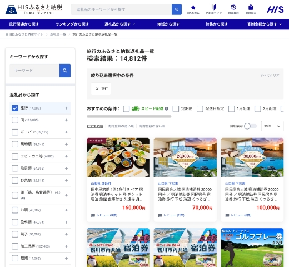
Task: Remove the 旅行 filter with the X icon
Action: coord(97,89)
